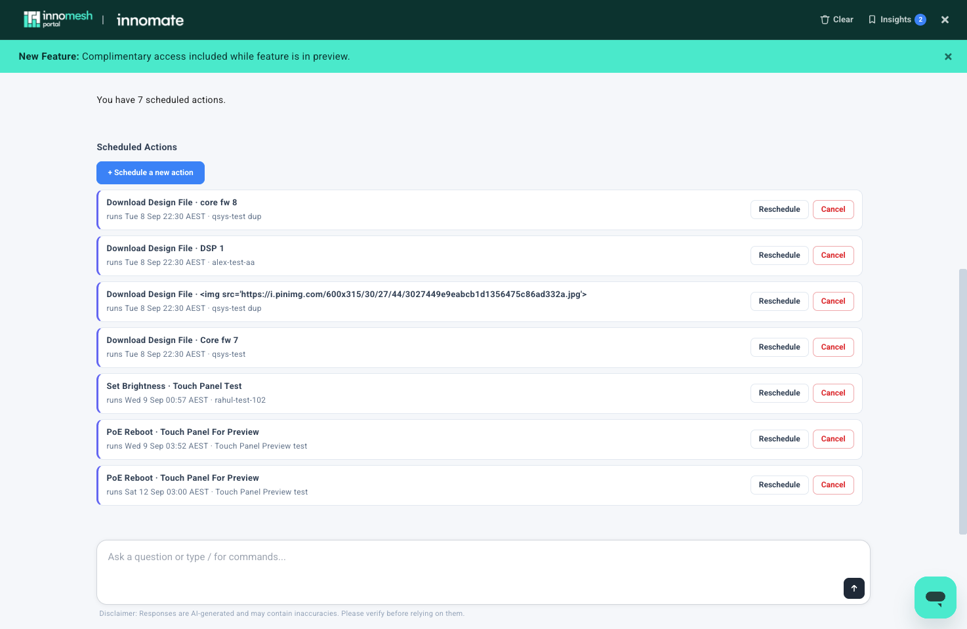
Task: Click the Insights count badge 2
Action: pos(920,20)
